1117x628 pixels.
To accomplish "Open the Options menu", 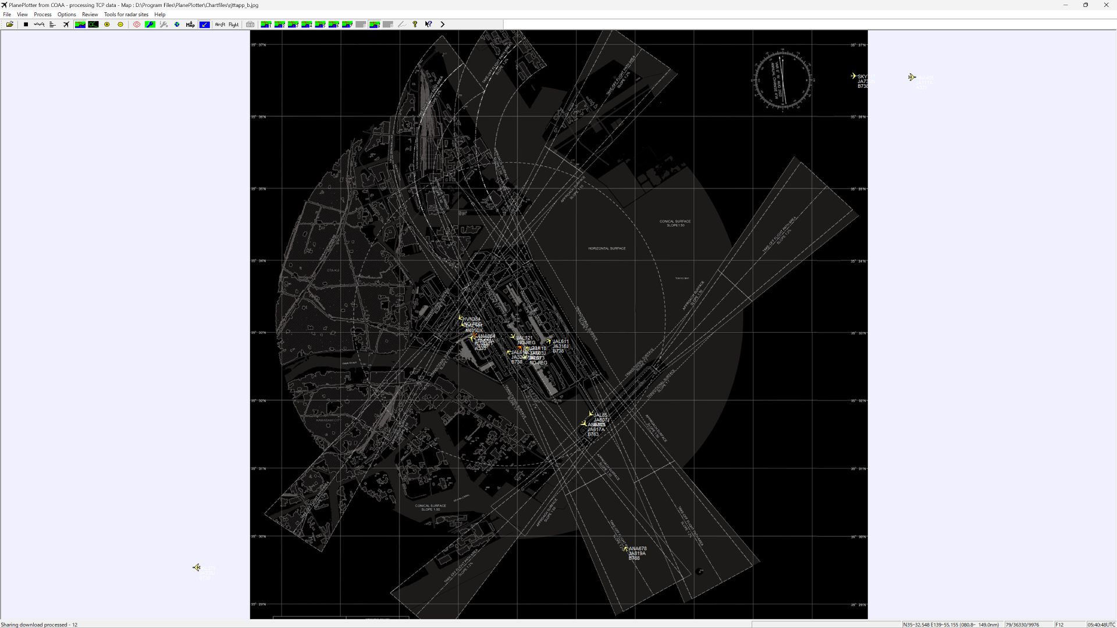I will pyautogui.click(x=66, y=15).
